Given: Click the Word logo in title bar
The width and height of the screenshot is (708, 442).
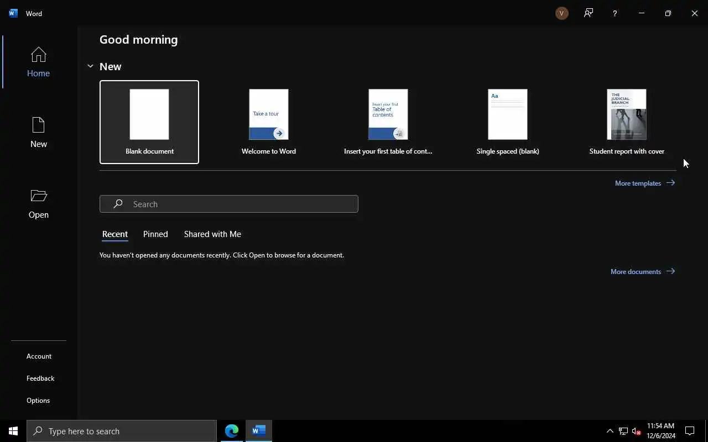Looking at the screenshot, I should (13, 13).
